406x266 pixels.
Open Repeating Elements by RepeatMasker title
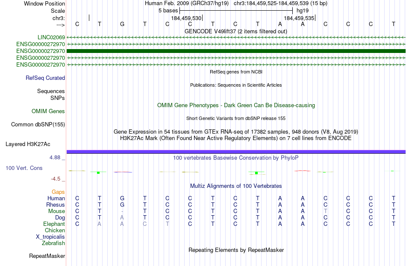[236, 250]
